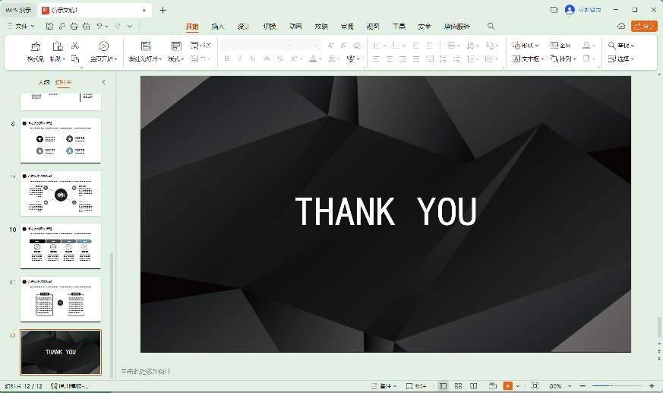Click the Save icon in quick access toolbar

49,27
